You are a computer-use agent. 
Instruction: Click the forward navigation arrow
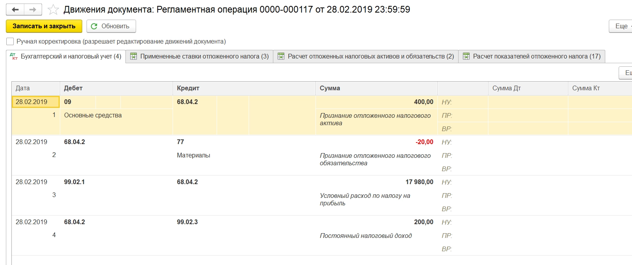(33, 9)
